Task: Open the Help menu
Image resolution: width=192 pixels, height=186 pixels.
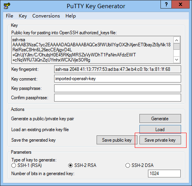Action: [70, 16]
